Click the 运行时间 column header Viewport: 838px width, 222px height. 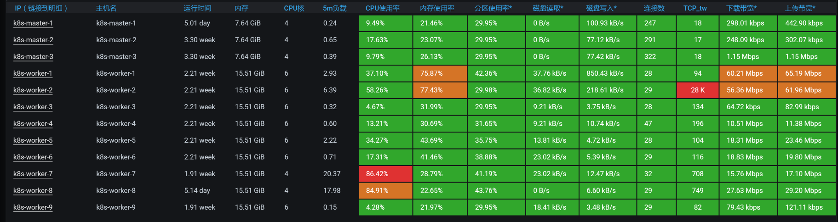point(197,8)
